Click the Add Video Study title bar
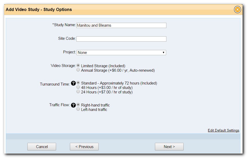Screen dimensions: 247x158 38,9
